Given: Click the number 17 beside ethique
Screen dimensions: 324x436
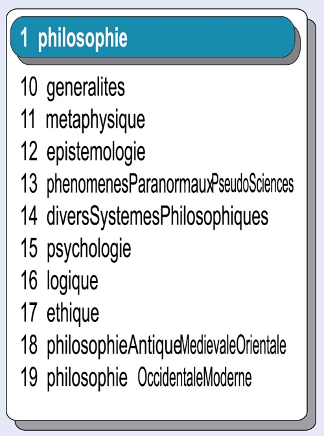Looking at the screenshot, I should [29, 313].
